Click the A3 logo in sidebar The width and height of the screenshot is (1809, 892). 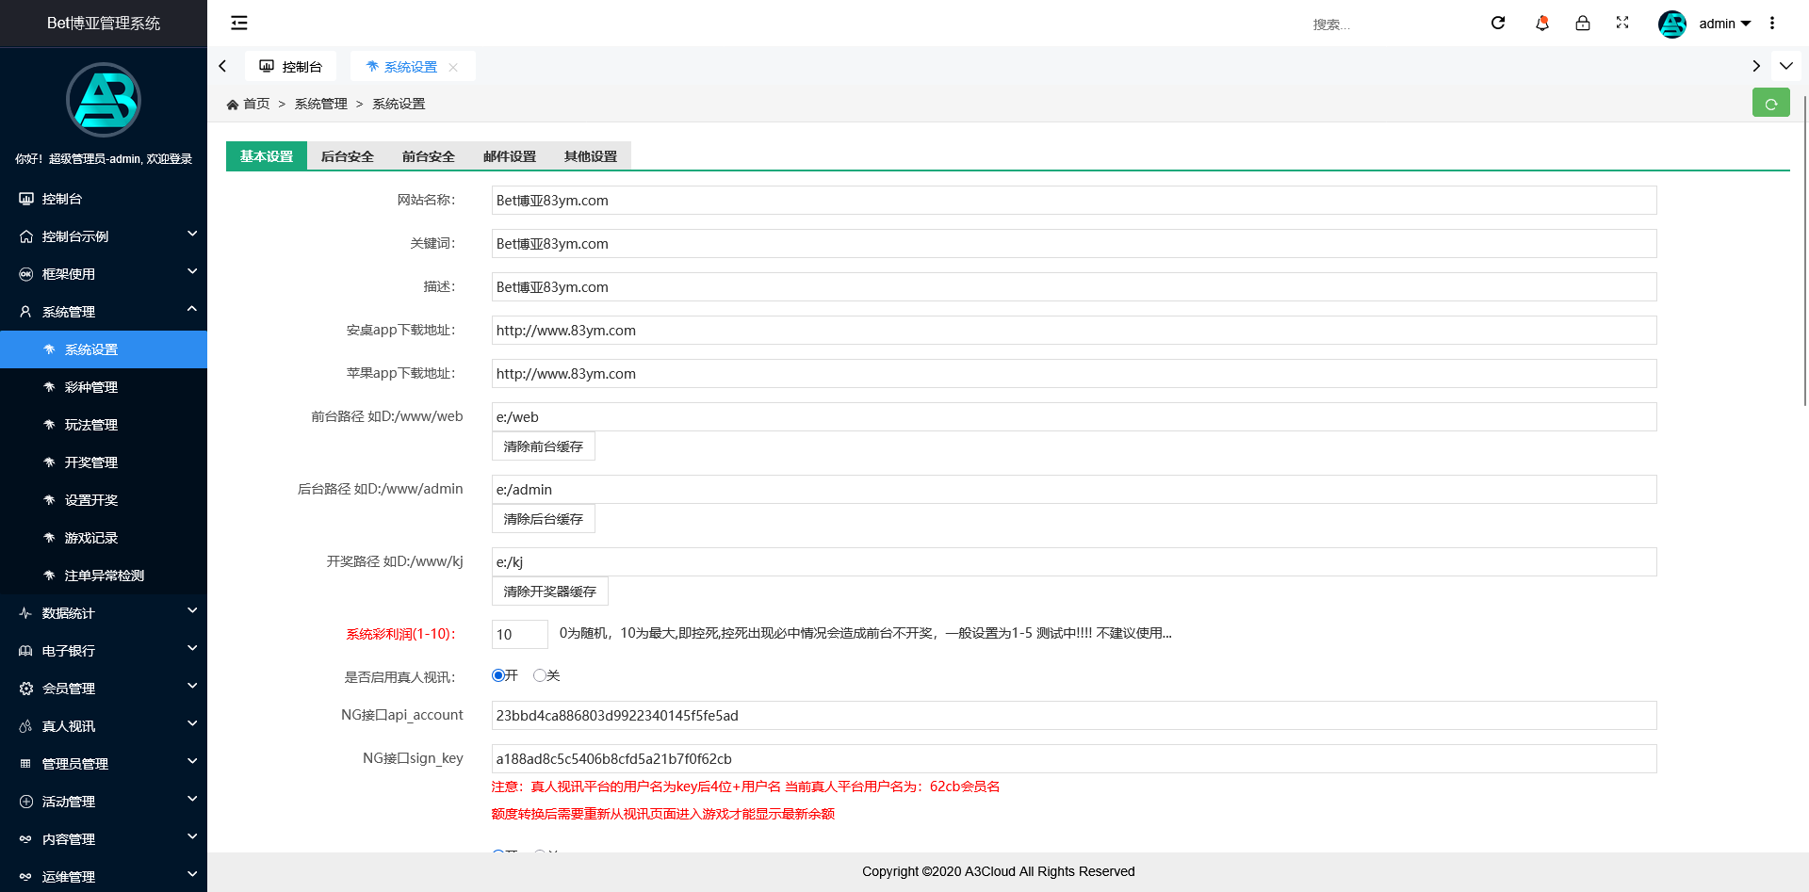coord(104,100)
